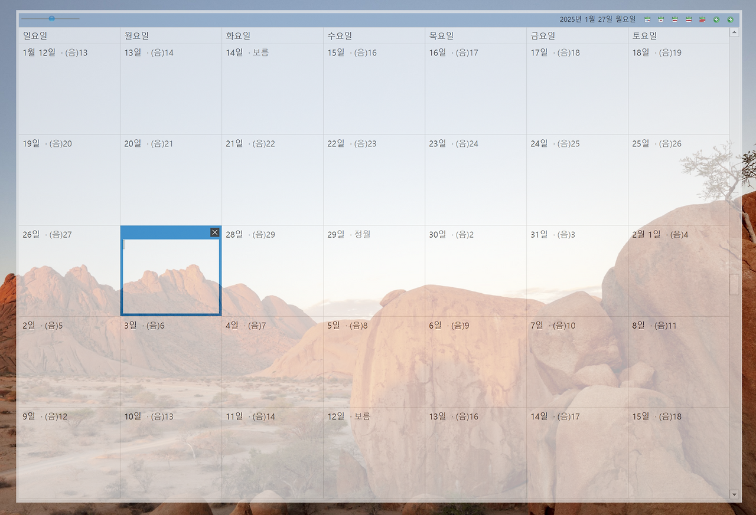756x515 pixels.
Task: Close the new note on January 27
Action: [214, 232]
